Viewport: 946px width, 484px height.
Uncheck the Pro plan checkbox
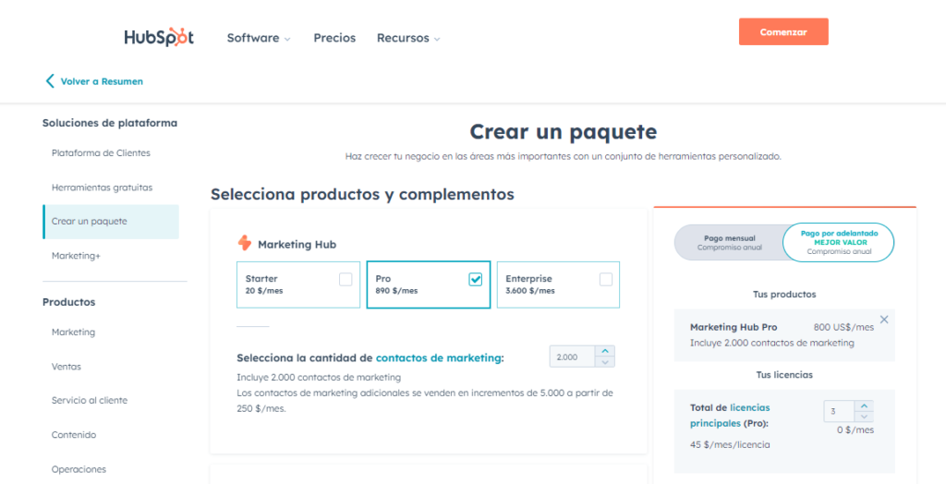(476, 280)
